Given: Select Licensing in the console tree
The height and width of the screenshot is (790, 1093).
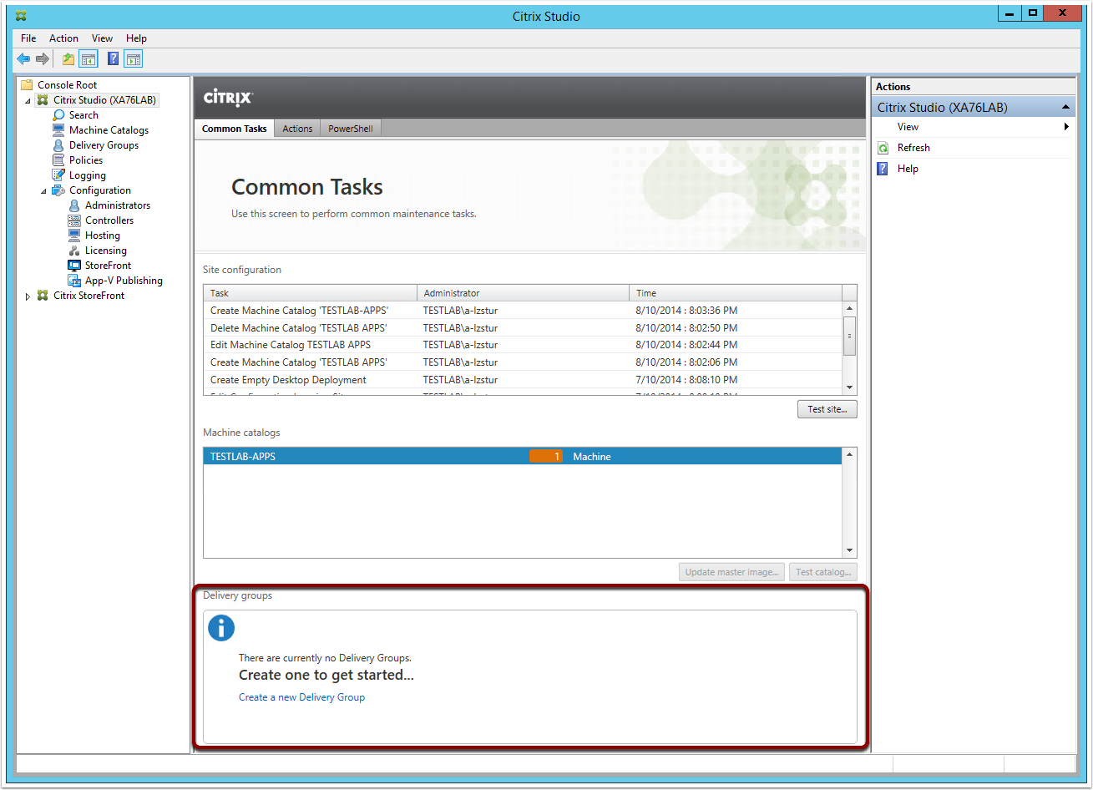Looking at the screenshot, I should pos(106,251).
